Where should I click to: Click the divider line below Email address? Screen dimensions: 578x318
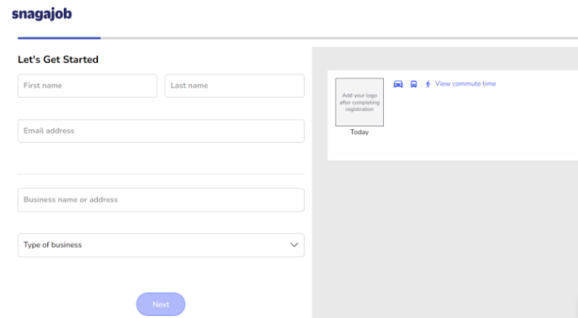(160, 174)
